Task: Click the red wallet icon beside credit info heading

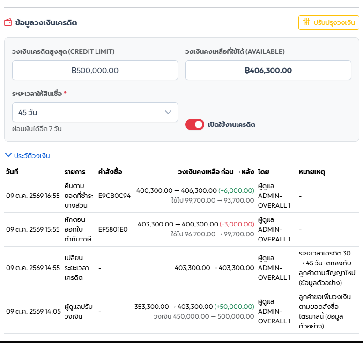Action: point(8,22)
